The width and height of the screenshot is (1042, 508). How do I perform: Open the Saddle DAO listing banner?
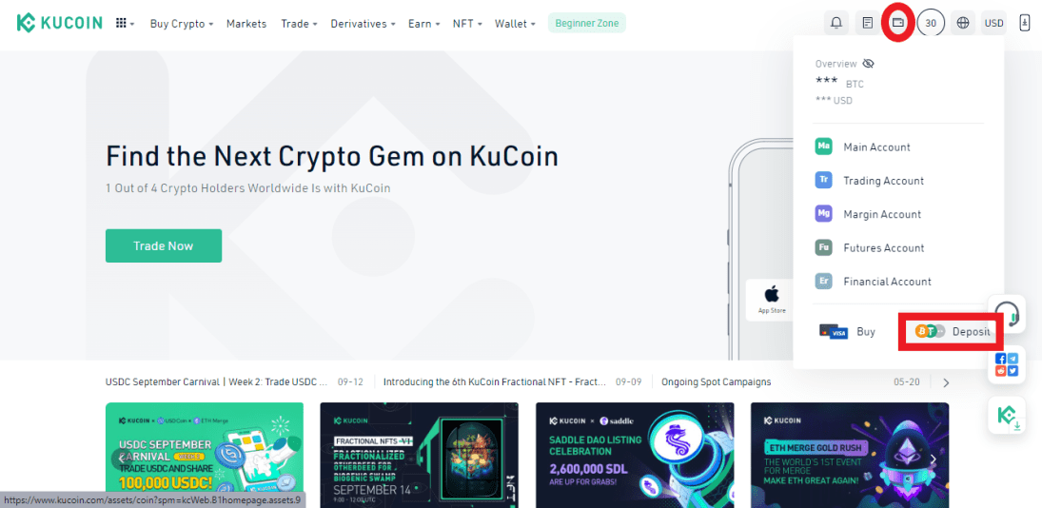click(x=635, y=455)
